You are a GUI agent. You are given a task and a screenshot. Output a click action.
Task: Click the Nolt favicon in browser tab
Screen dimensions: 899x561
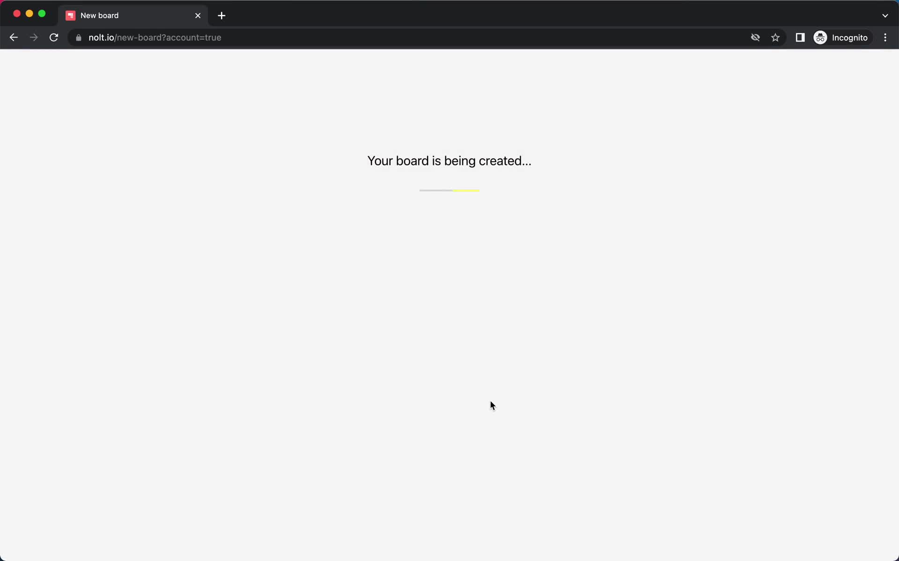(x=70, y=15)
